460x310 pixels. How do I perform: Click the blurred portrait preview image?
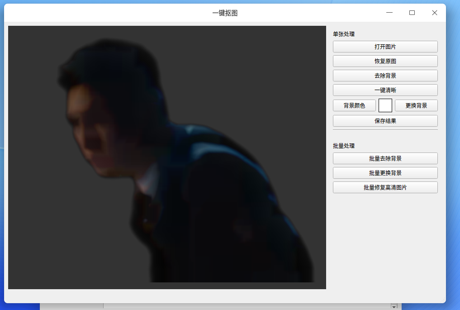pyautogui.click(x=167, y=157)
